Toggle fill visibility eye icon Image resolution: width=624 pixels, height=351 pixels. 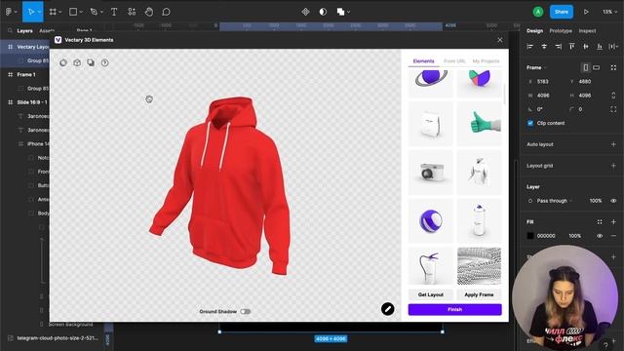click(x=600, y=236)
